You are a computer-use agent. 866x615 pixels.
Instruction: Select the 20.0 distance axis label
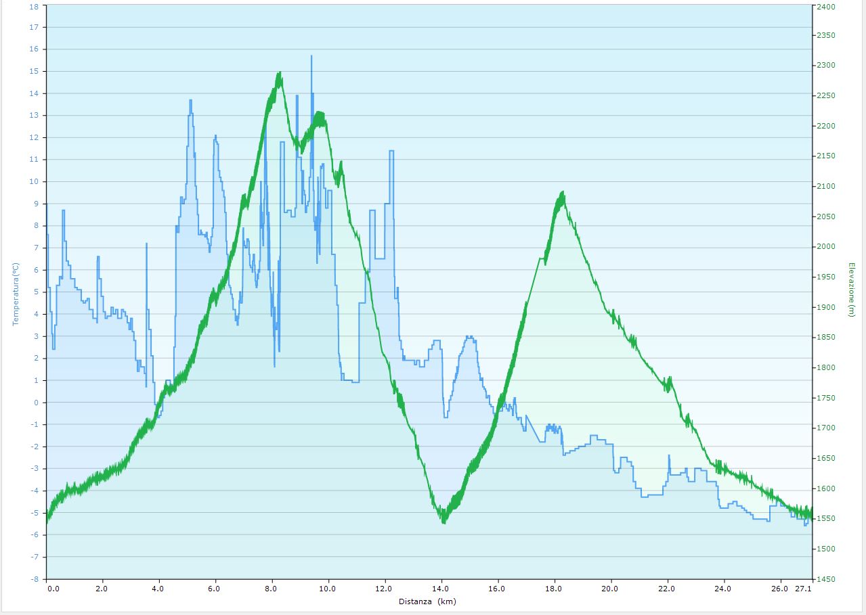tap(611, 589)
